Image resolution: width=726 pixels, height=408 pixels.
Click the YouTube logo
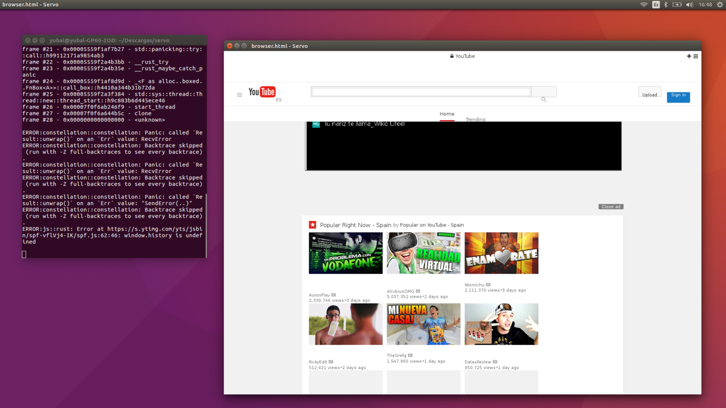(x=261, y=91)
